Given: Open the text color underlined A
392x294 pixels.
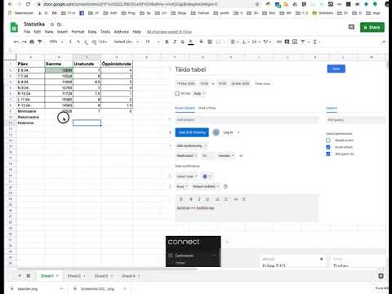Looking at the screenshot, I should click(191, 42).
